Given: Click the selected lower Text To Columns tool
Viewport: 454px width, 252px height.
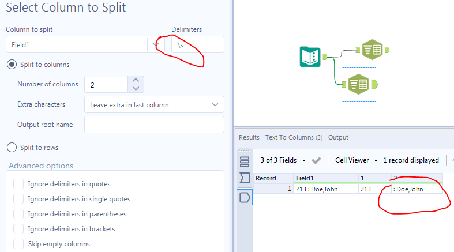Looking at the screenshot, I should pos(359,84).
